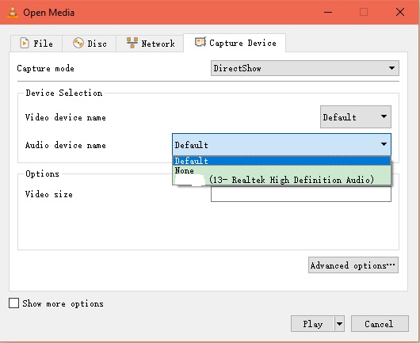
Task: Click the Video size input field
Action: 301,194
